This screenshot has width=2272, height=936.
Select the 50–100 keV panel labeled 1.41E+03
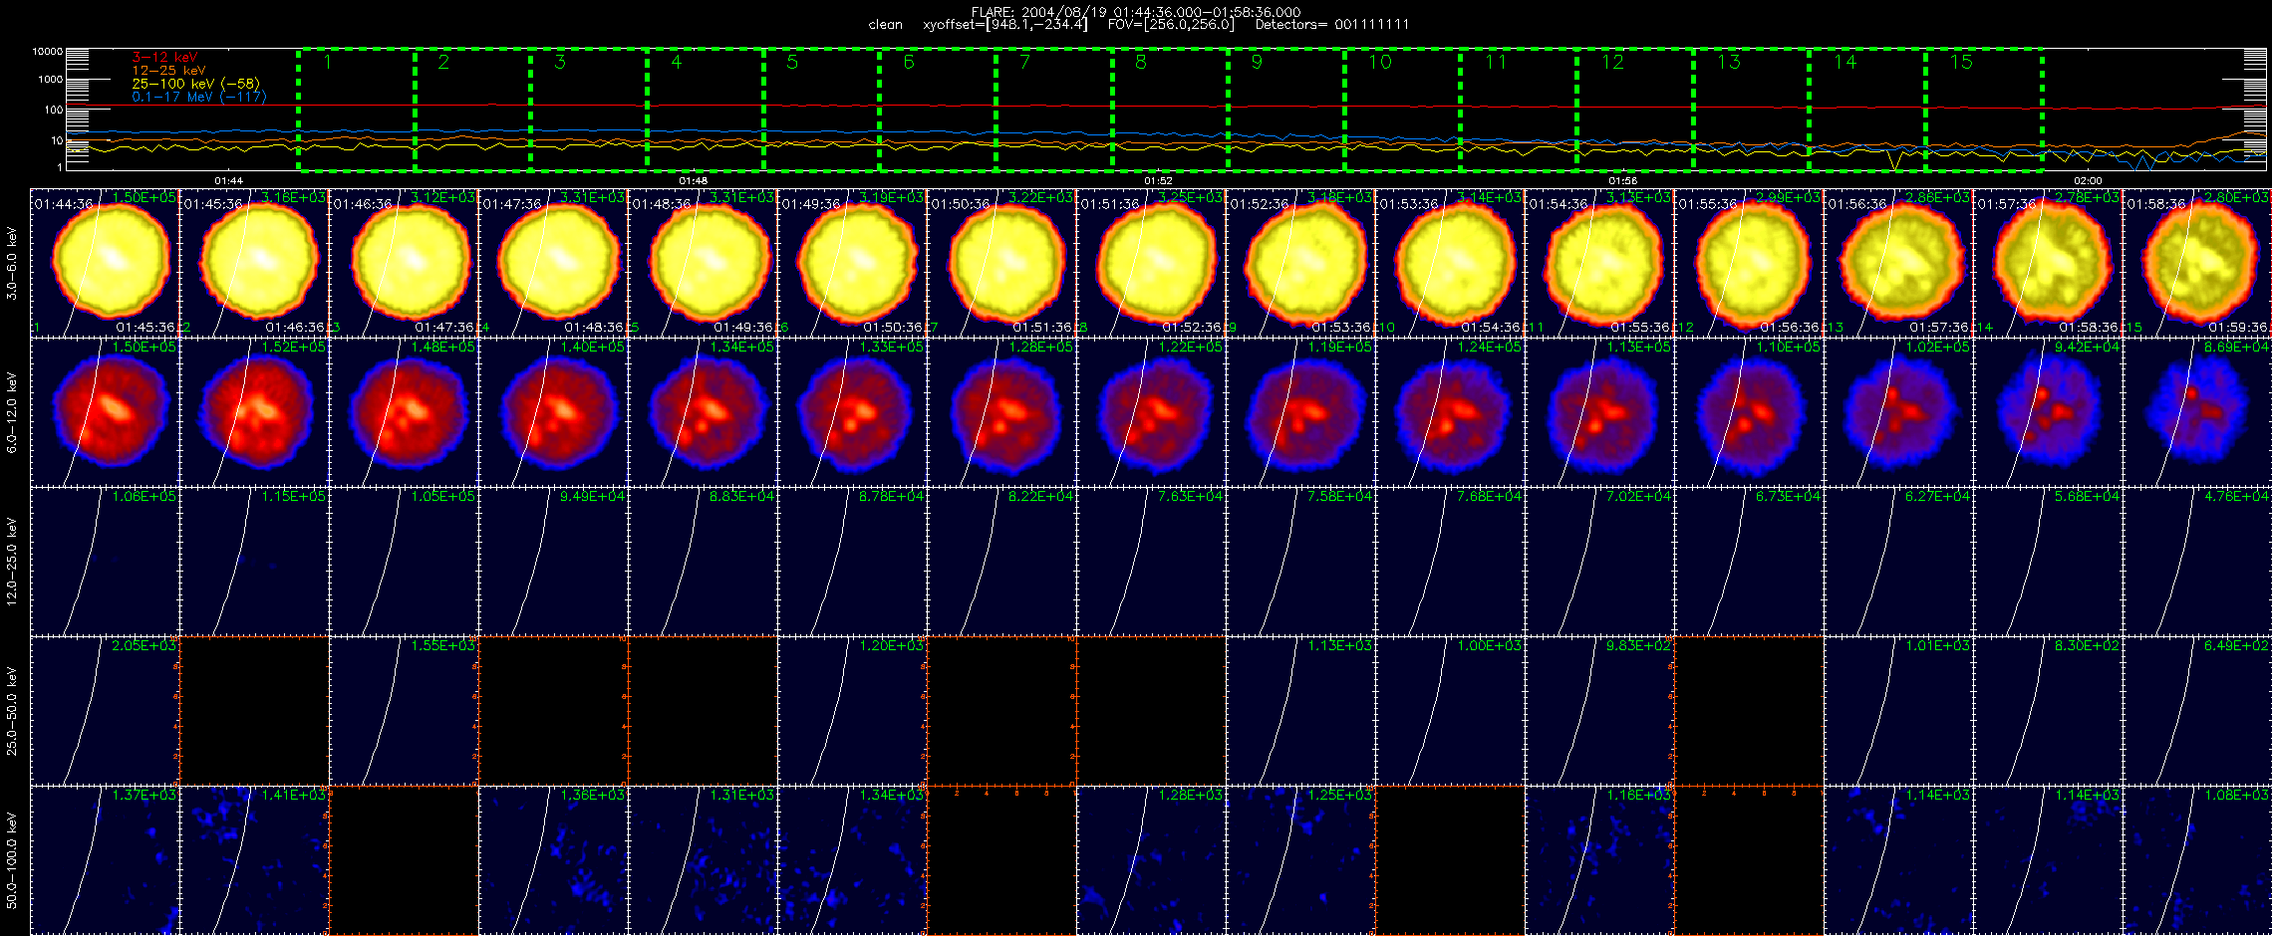[254, 860]
